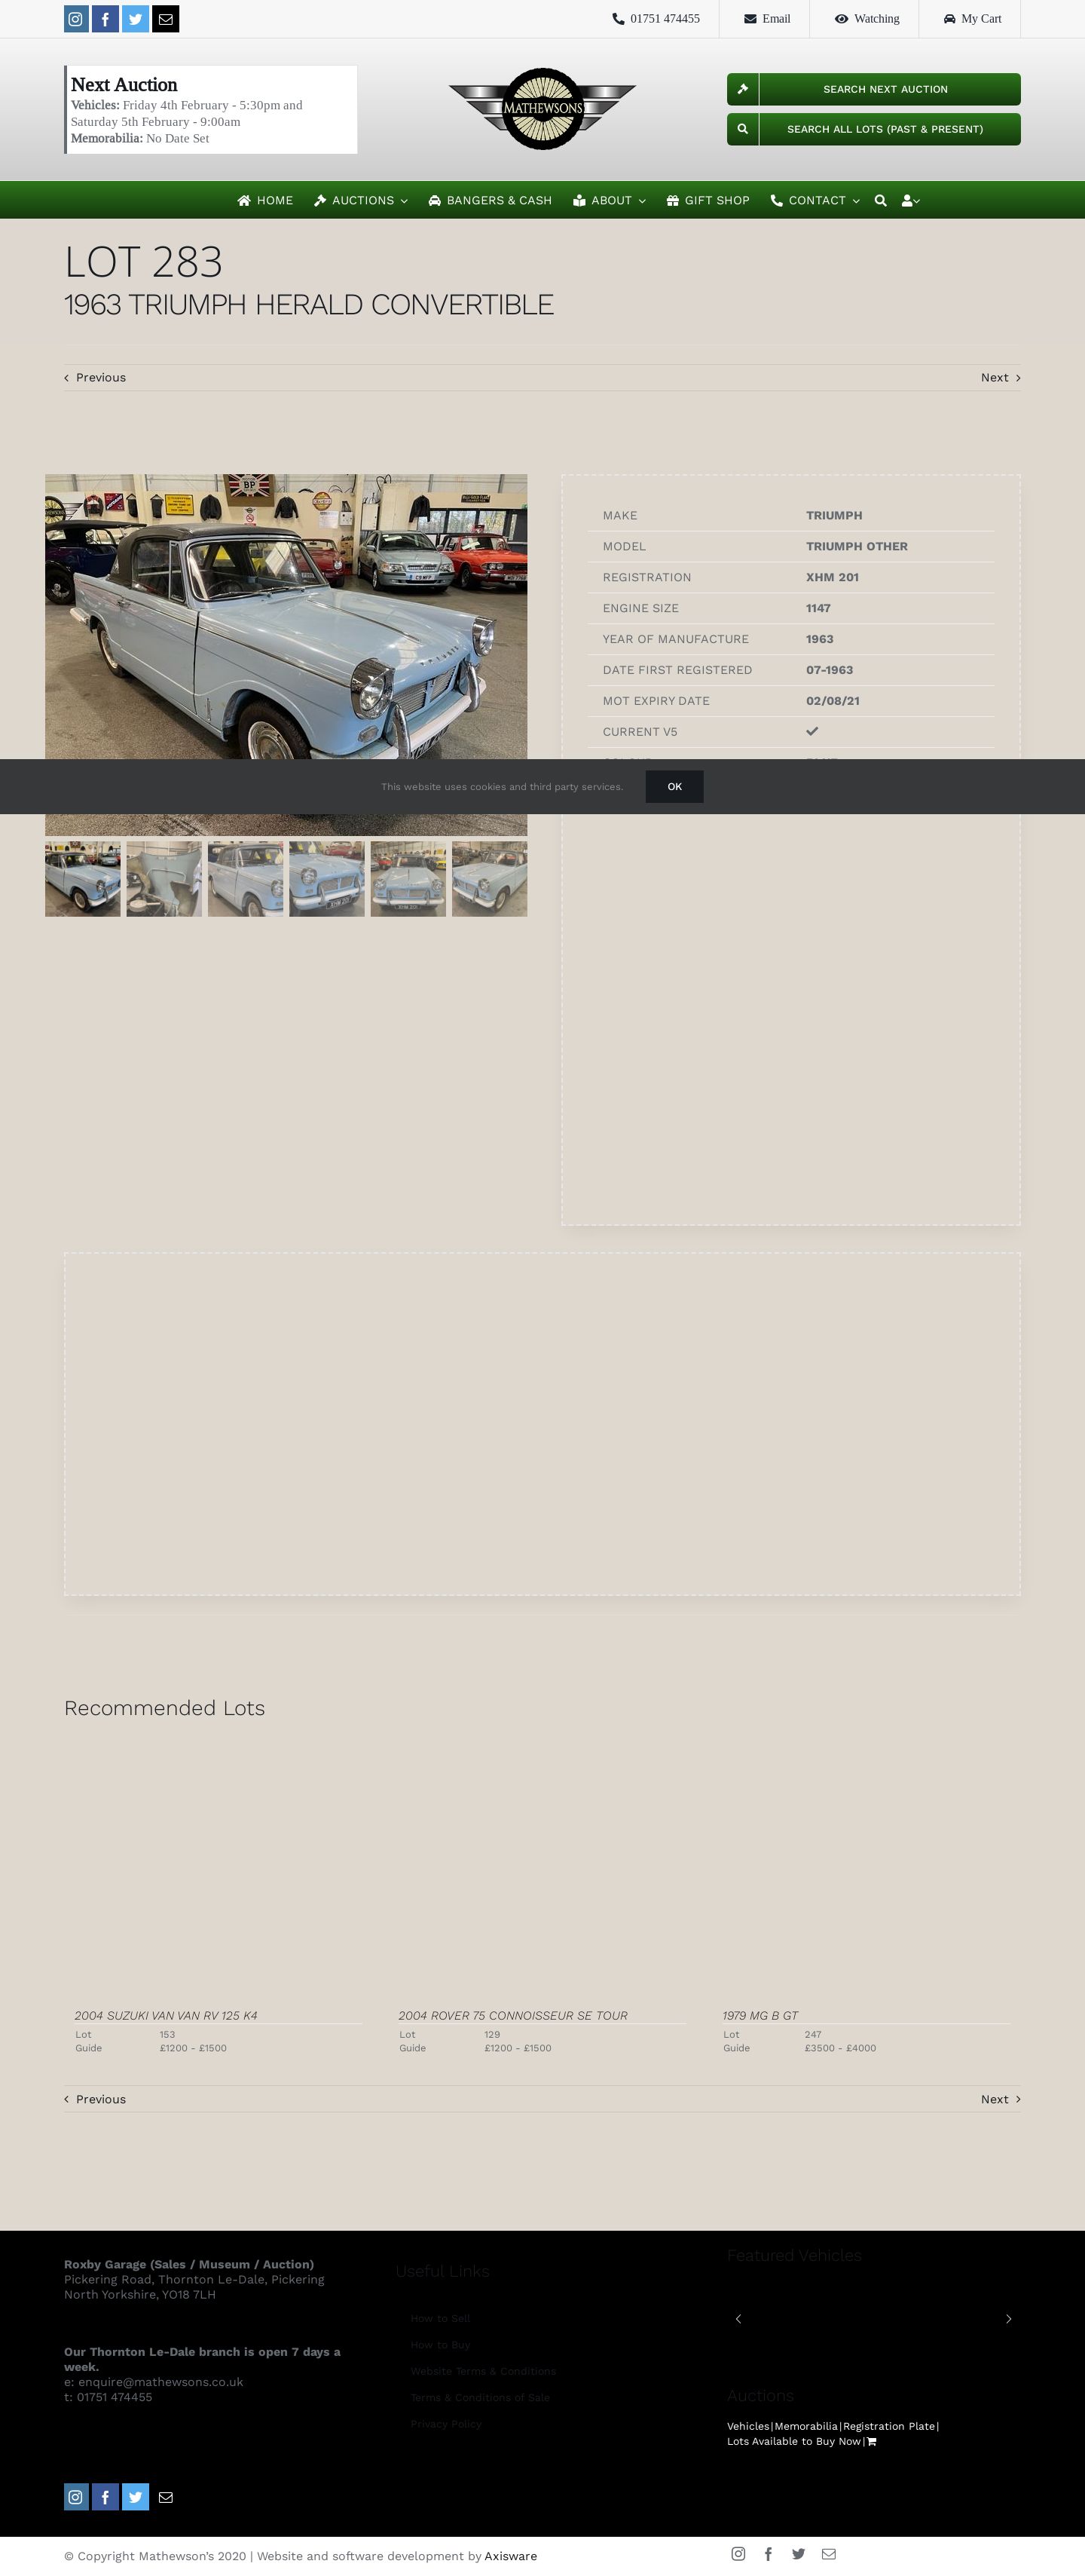The width and height of the screenshot is (1085, 2576).
Task: Click registration value XHM 201
Action: [x=833, y=577]
